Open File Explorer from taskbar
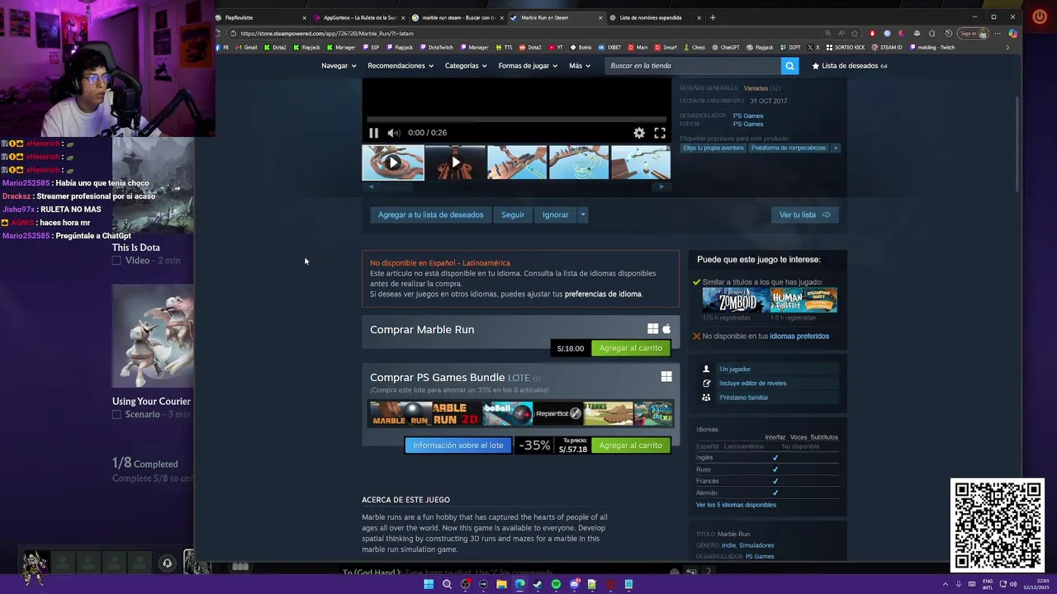This screenshot has height=594, width=1057. [501, 584]
